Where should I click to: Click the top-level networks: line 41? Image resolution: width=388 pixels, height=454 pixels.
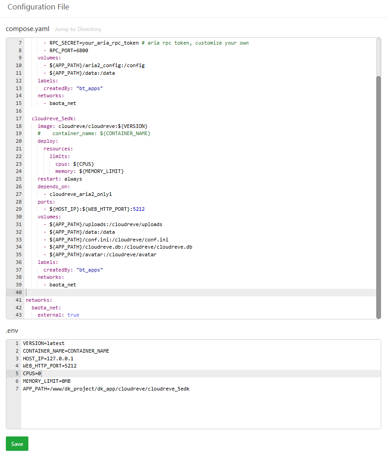[39, 300]
